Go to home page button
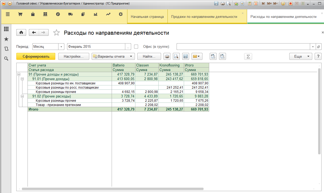Screen dimensions: 324x193 pos(21,33)
